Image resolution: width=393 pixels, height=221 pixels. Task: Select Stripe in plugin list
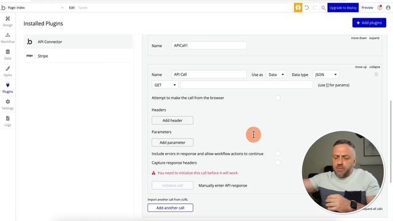click(78, 56)
